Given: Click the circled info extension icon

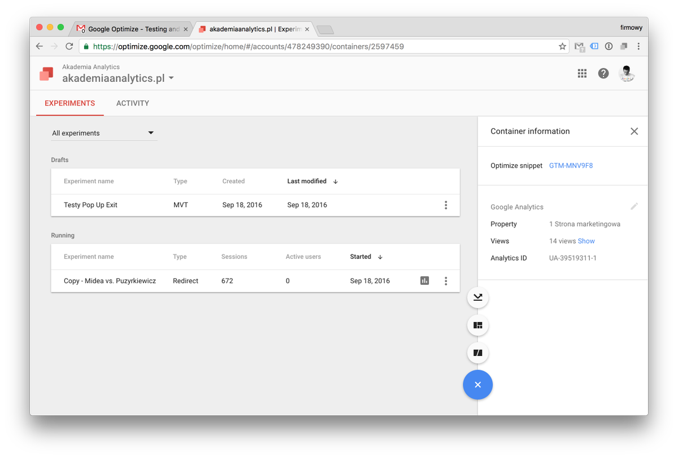Looking at the screenshot, I should 609,46.
